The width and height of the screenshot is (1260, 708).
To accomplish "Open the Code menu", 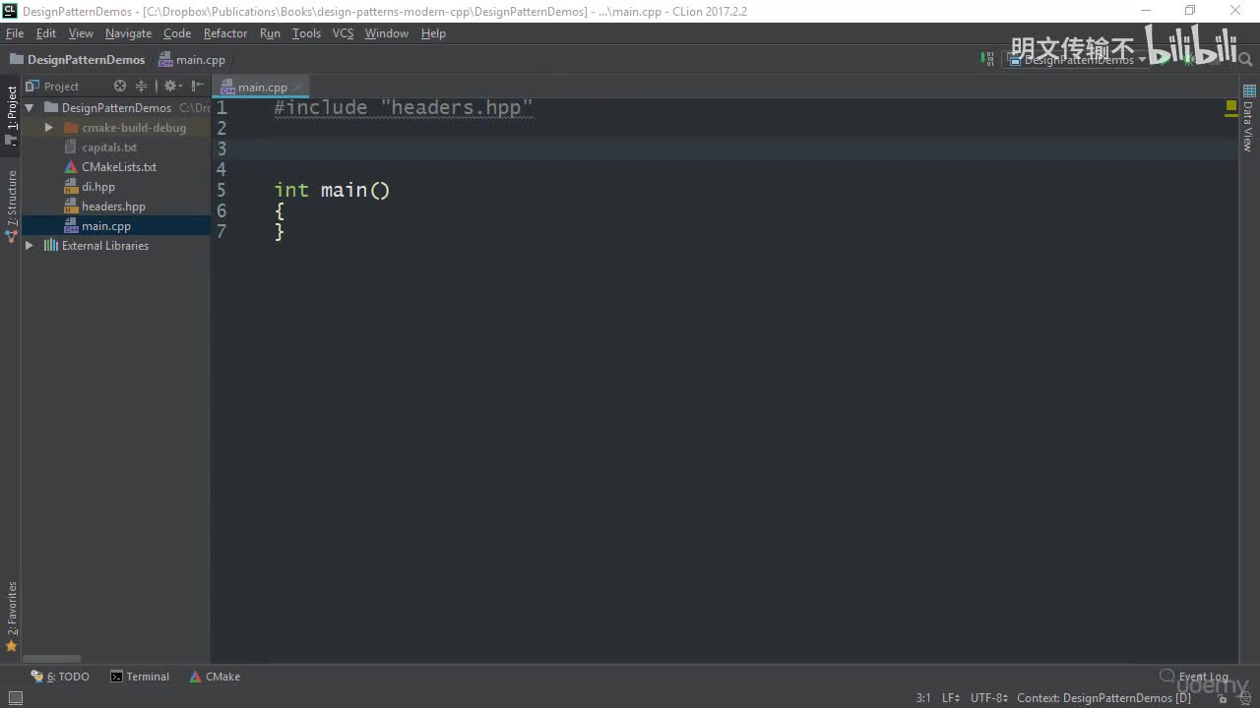I will [177, 33].
